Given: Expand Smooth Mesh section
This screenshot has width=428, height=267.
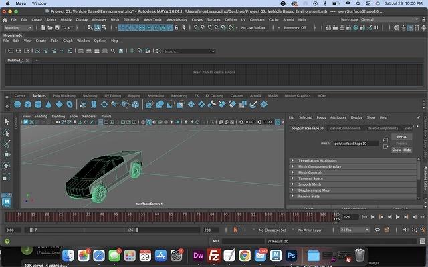Looking at the screenshot, I should [x=293, y=184].
